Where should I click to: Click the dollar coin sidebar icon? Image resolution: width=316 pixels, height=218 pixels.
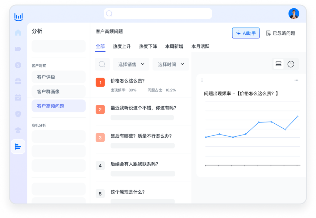pyautogui.click(x=18, y=65)
